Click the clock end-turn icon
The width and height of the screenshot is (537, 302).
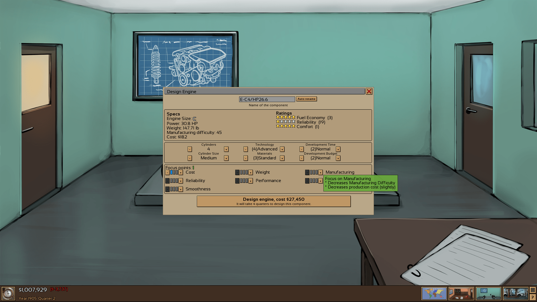[8, 294]
